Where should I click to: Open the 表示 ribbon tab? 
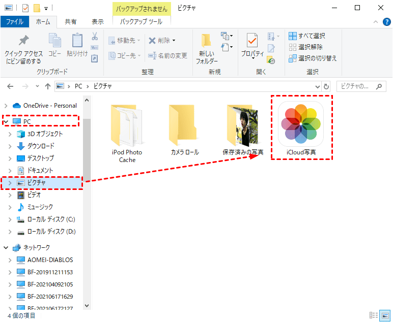click(97, 22)
